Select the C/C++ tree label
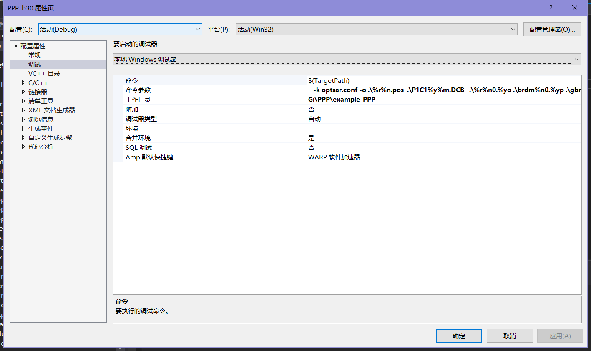Viewport: 591px width, 351px height. [38, 82]
